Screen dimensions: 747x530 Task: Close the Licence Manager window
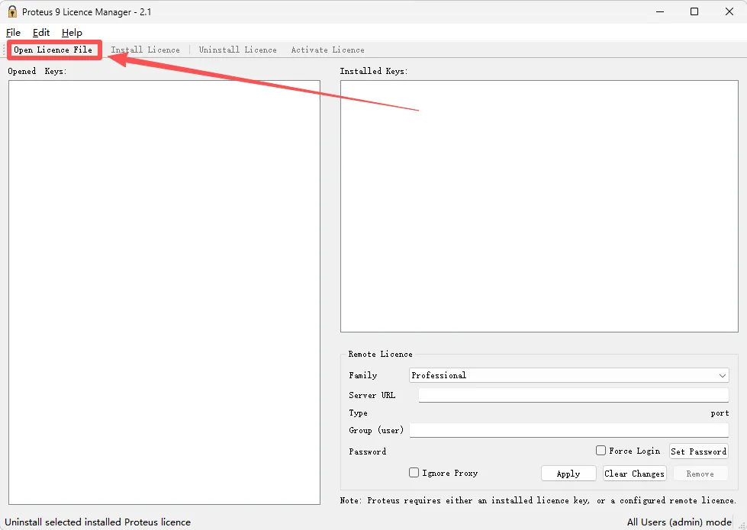click(729, 11)
